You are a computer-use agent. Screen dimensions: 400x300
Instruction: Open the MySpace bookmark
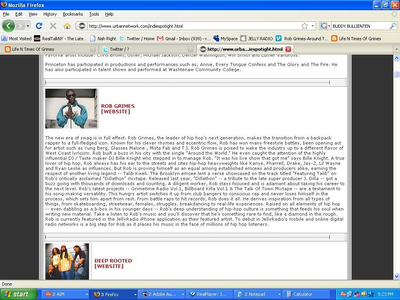pyautogui.click(x=225, y=39)
